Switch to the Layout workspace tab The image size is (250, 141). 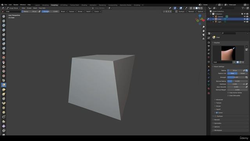(x=37, y=5)
